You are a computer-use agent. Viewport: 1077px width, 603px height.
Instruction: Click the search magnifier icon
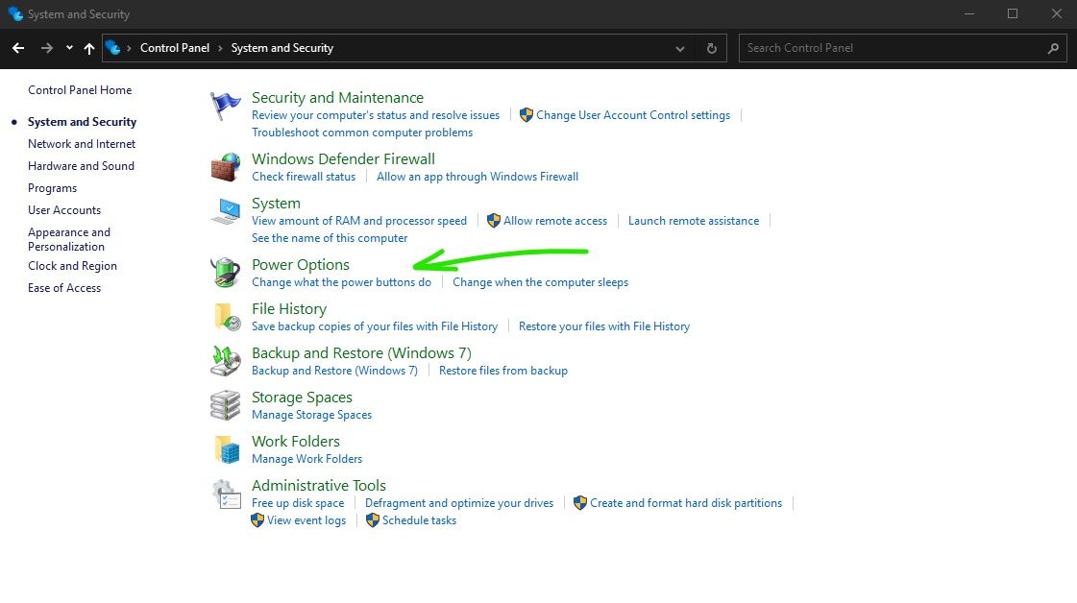point(1054,48)
